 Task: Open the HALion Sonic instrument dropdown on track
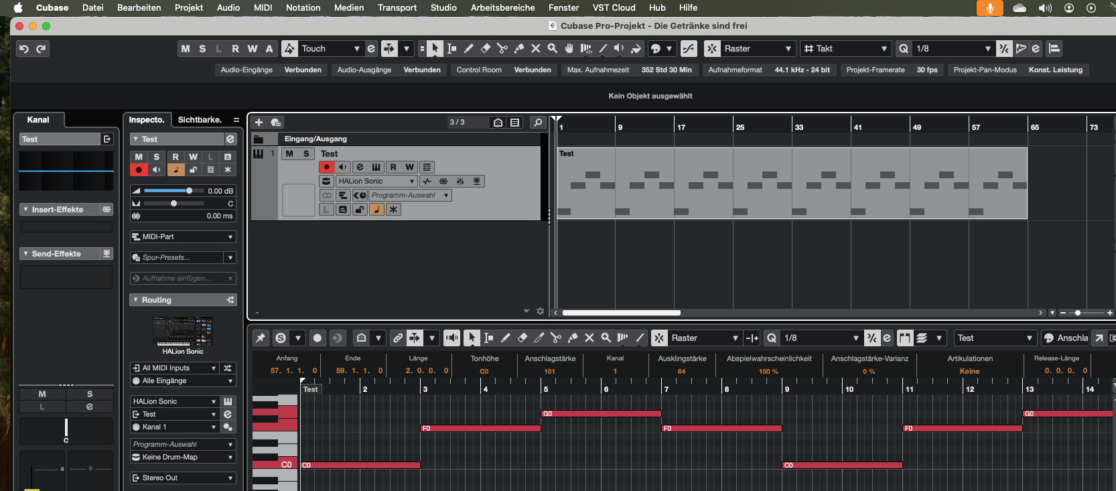tap(376, 181)
